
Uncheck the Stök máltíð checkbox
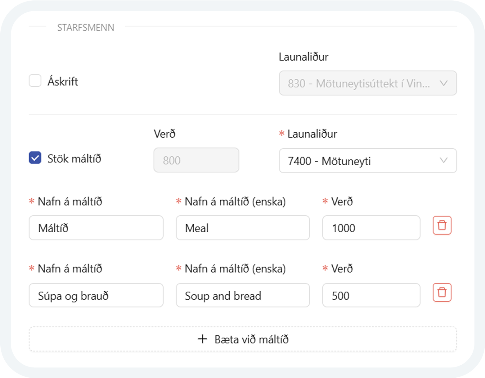(x=35, y=158)
